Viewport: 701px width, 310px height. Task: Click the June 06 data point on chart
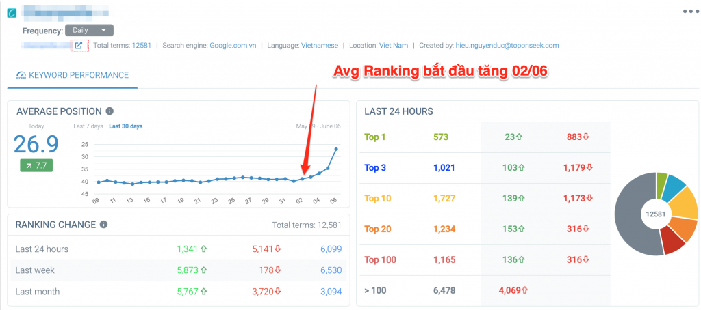pyautogui.click(x=336, y=149)
